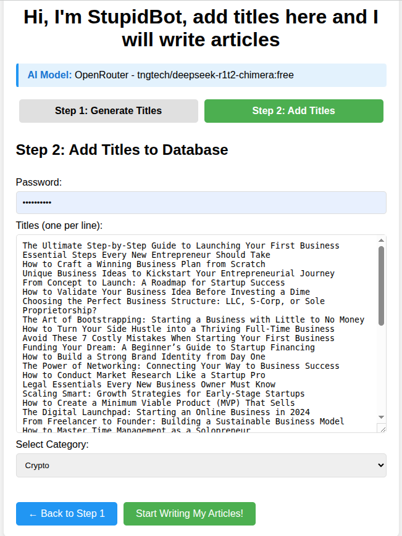
Task: Click the textarea resize handle corner
Action: [381, 428]
